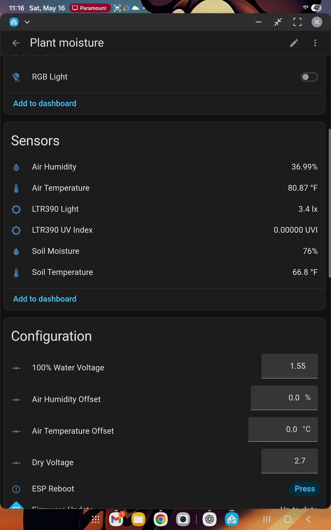
Task: Click the page scrollbar on the right
Action: [x=329, y=203]
